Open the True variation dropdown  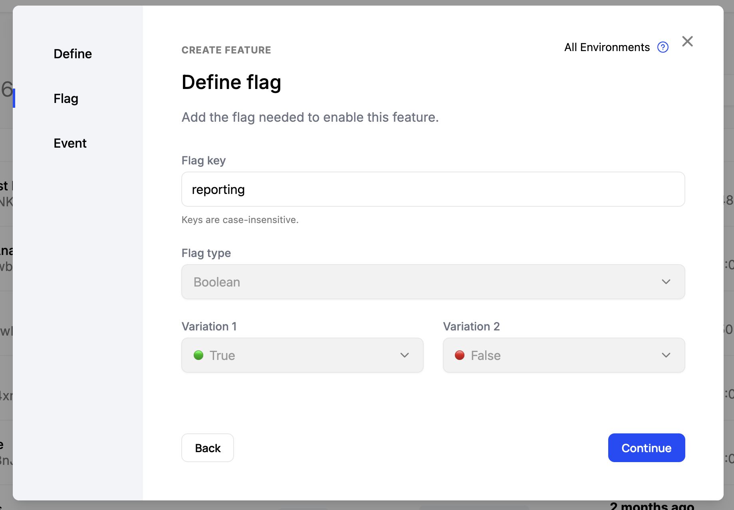pyautogui.click(x=302, y=355)
